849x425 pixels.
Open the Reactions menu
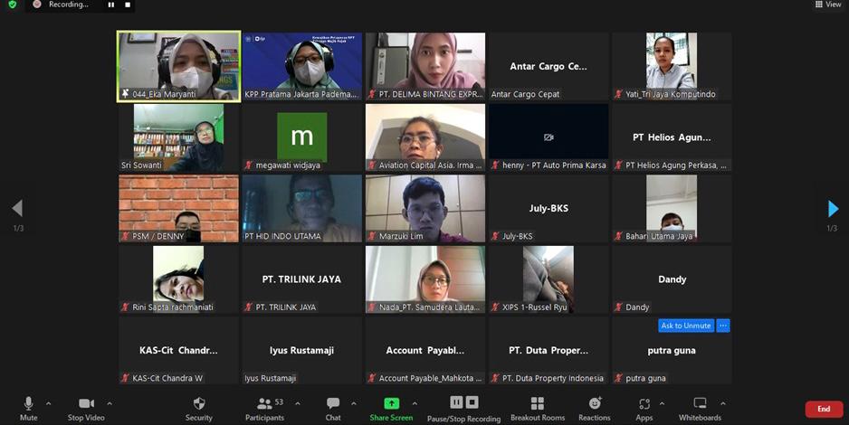pyautogui.click(x=595, y=403)
